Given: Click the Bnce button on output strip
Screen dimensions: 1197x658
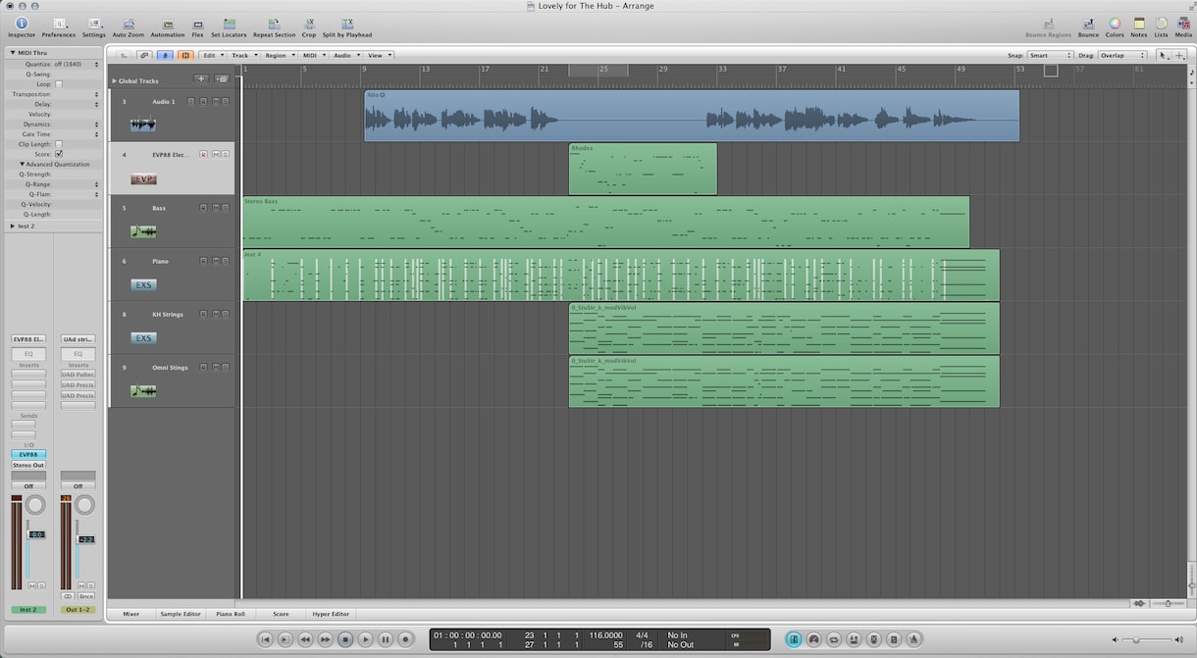Looking at the screenshot, I should pyautogui.click(x=85, y=596).
